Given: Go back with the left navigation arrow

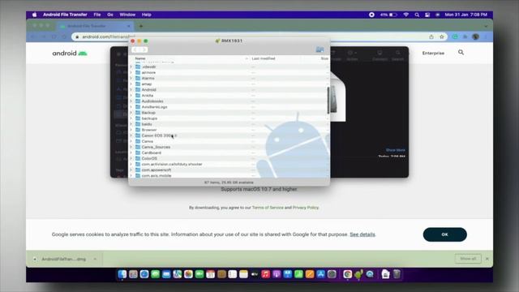Looking at the screenshot, I should 135,49.
